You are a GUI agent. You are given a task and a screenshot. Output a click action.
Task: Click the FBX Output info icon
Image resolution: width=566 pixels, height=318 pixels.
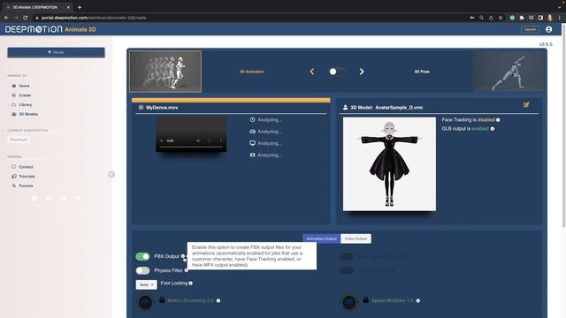click(x=183, y=256)
